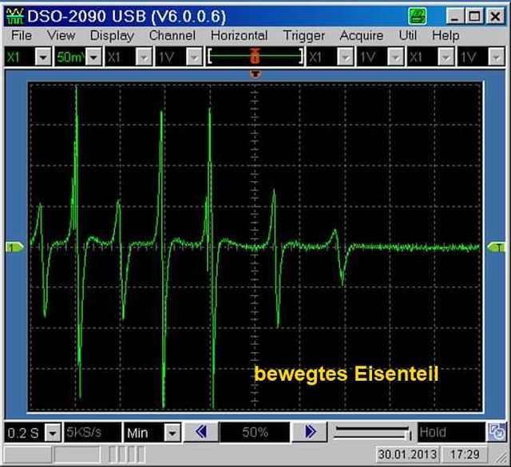Open the Horizontal menu
511x467 pixels.
click(239, 35)
